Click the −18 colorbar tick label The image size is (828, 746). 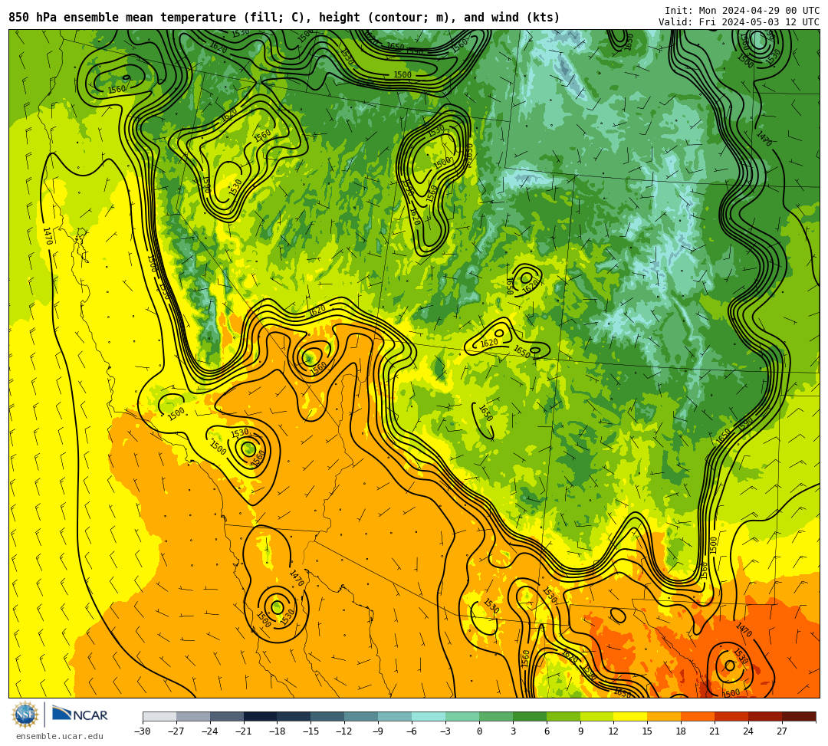(278, 731)
